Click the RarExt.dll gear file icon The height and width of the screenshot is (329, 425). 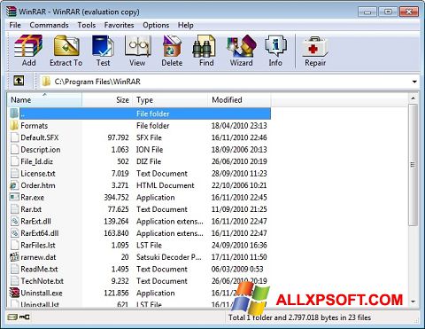[x=14, y=221]
